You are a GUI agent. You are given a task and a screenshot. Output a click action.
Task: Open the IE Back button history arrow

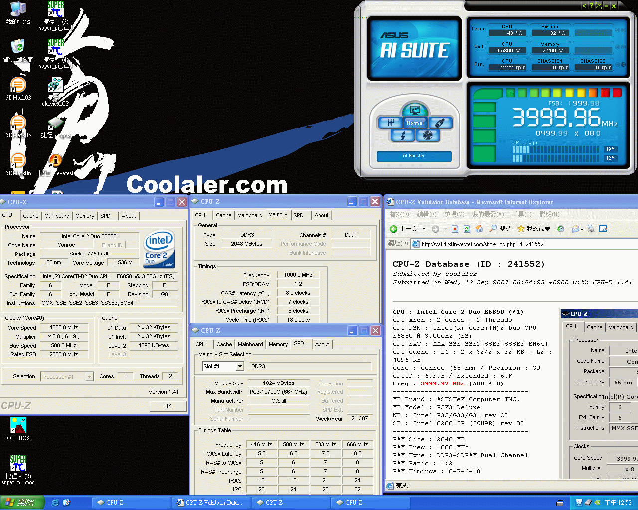click(x=424, y=229)
